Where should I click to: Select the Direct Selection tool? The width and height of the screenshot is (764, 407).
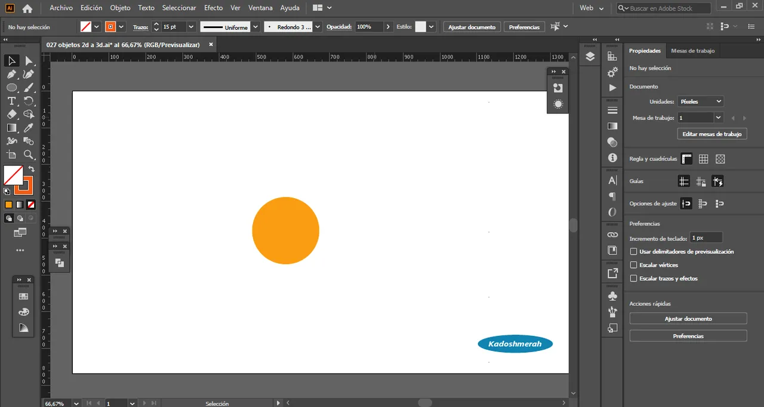29,60
